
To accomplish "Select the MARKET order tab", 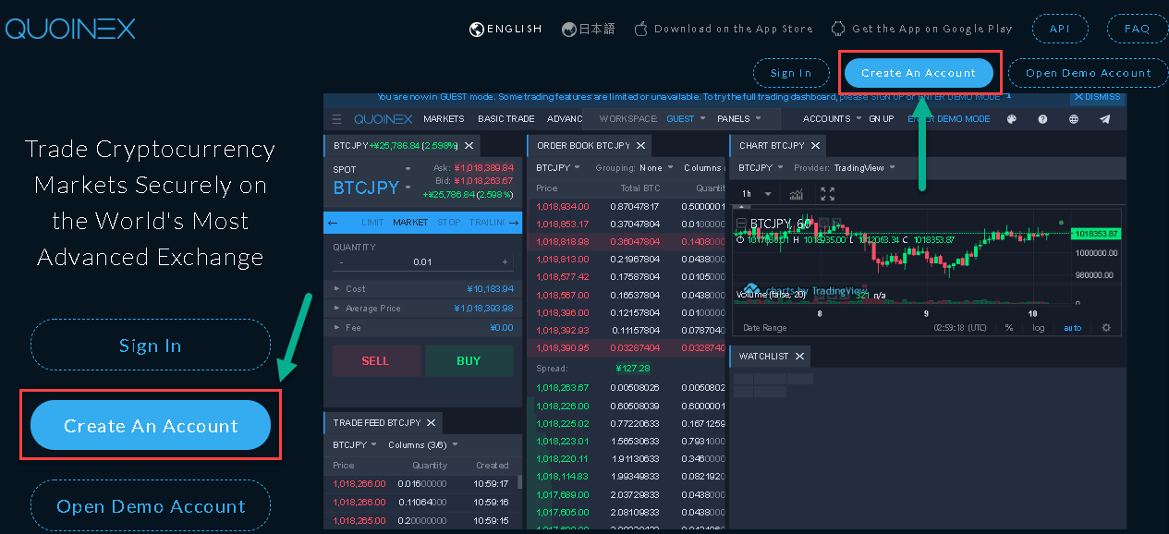I will pos(410,223).
